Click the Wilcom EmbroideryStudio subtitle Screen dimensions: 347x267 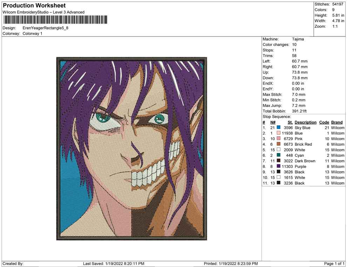[43, 12]
